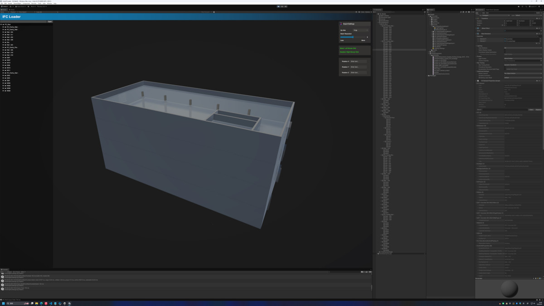Toggle Stats overlay in Game view
Image resolution: width=544 pixels, height=306 pixels.
pyautogui.click(x=363, y=12)
